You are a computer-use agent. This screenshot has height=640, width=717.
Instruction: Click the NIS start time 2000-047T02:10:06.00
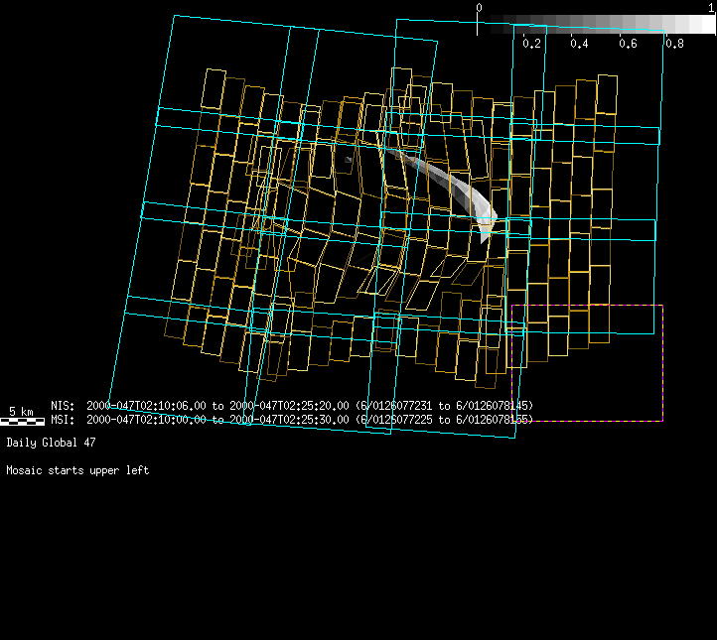(x=147, y=406)
